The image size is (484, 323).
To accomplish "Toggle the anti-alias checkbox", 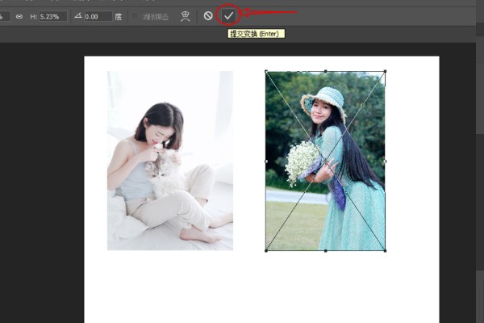I will click(135, 16).
